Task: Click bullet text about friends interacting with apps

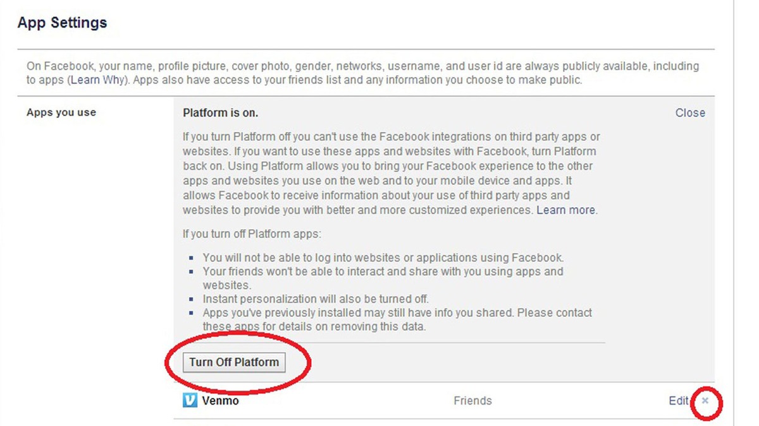Action: click(x=383, y=272)
